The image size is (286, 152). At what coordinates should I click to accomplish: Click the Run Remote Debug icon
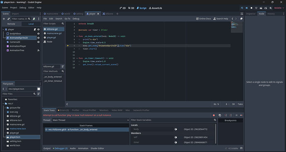256,8
